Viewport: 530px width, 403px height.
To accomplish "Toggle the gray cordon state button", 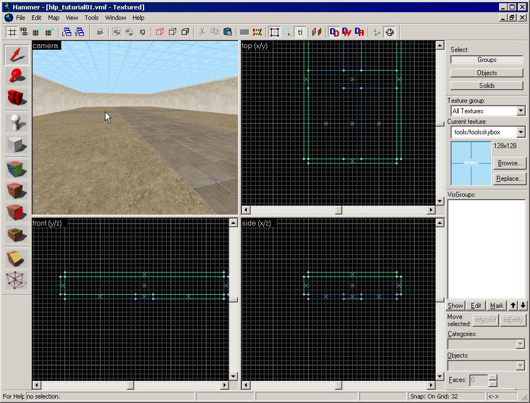I will (x=245, y=32).
